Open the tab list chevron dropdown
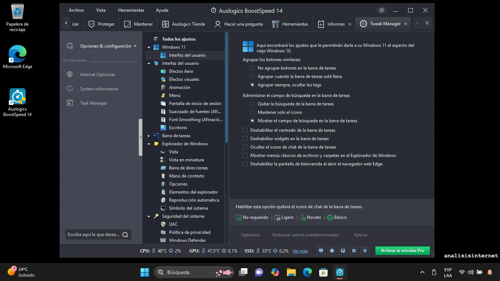 427,23
